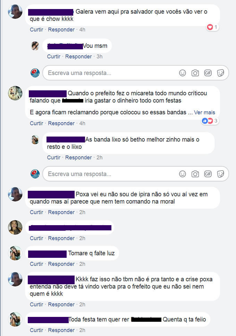Insert GIF in second reply box

(208, 174)
